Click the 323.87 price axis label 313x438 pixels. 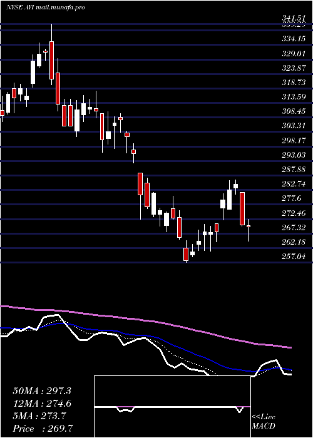pyautogui.click(x=293, y=68)
